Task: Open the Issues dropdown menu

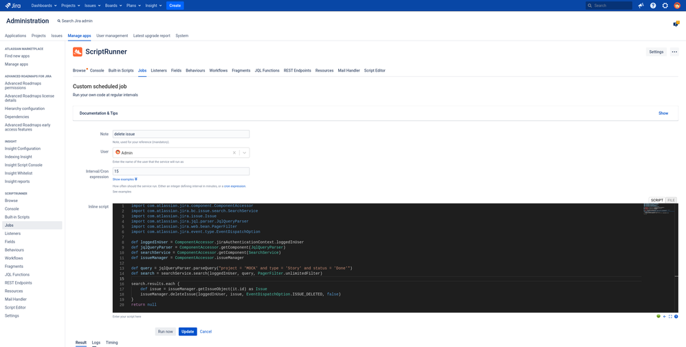Action: click(x=92, y=5)
